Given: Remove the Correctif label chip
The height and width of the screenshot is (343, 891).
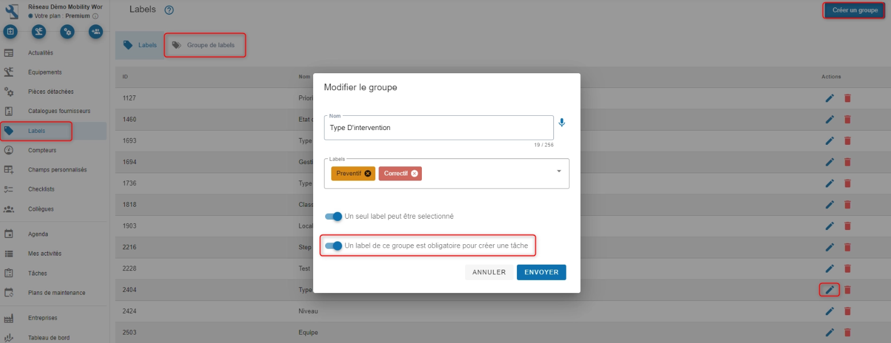Looking at the screenshot, I should (x=414, y=174).
